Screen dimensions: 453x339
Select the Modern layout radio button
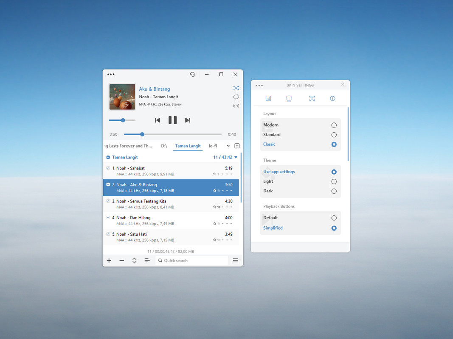pos(334,125)
